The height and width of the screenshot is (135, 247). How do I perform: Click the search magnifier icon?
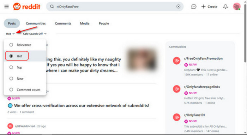(52, 7)
